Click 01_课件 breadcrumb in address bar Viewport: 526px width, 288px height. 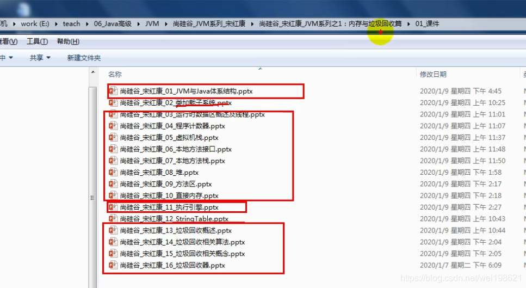[x=427, y=24]
